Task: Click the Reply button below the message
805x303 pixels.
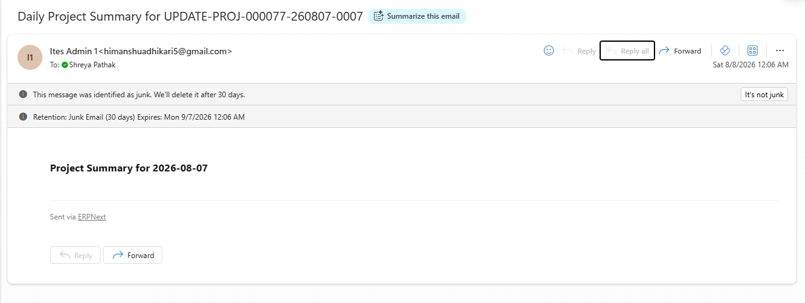Action: (75, 255)
